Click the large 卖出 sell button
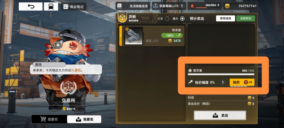This screenshot has height=128, width=284. coord(220,116)
